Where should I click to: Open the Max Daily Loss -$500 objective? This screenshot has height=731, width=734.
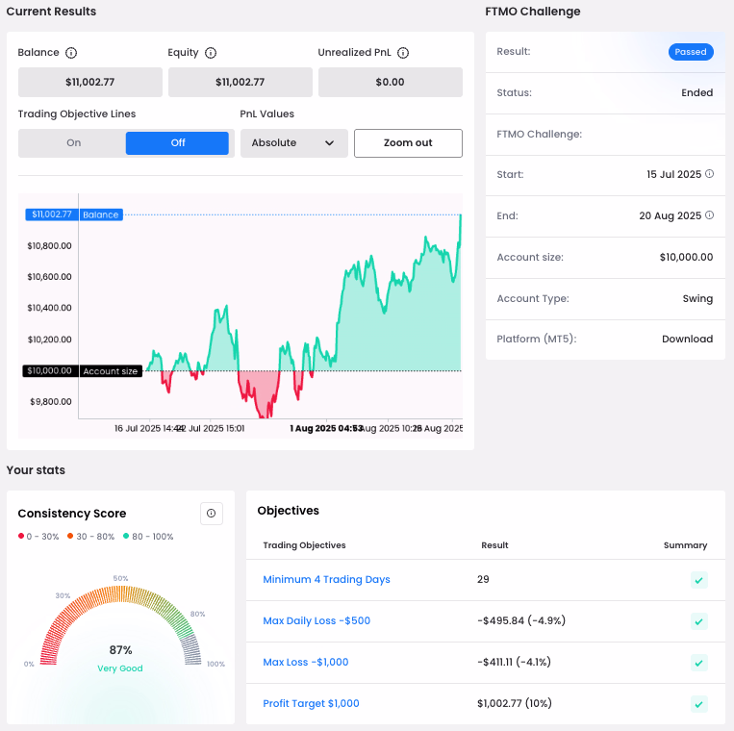tap(316, 620)
